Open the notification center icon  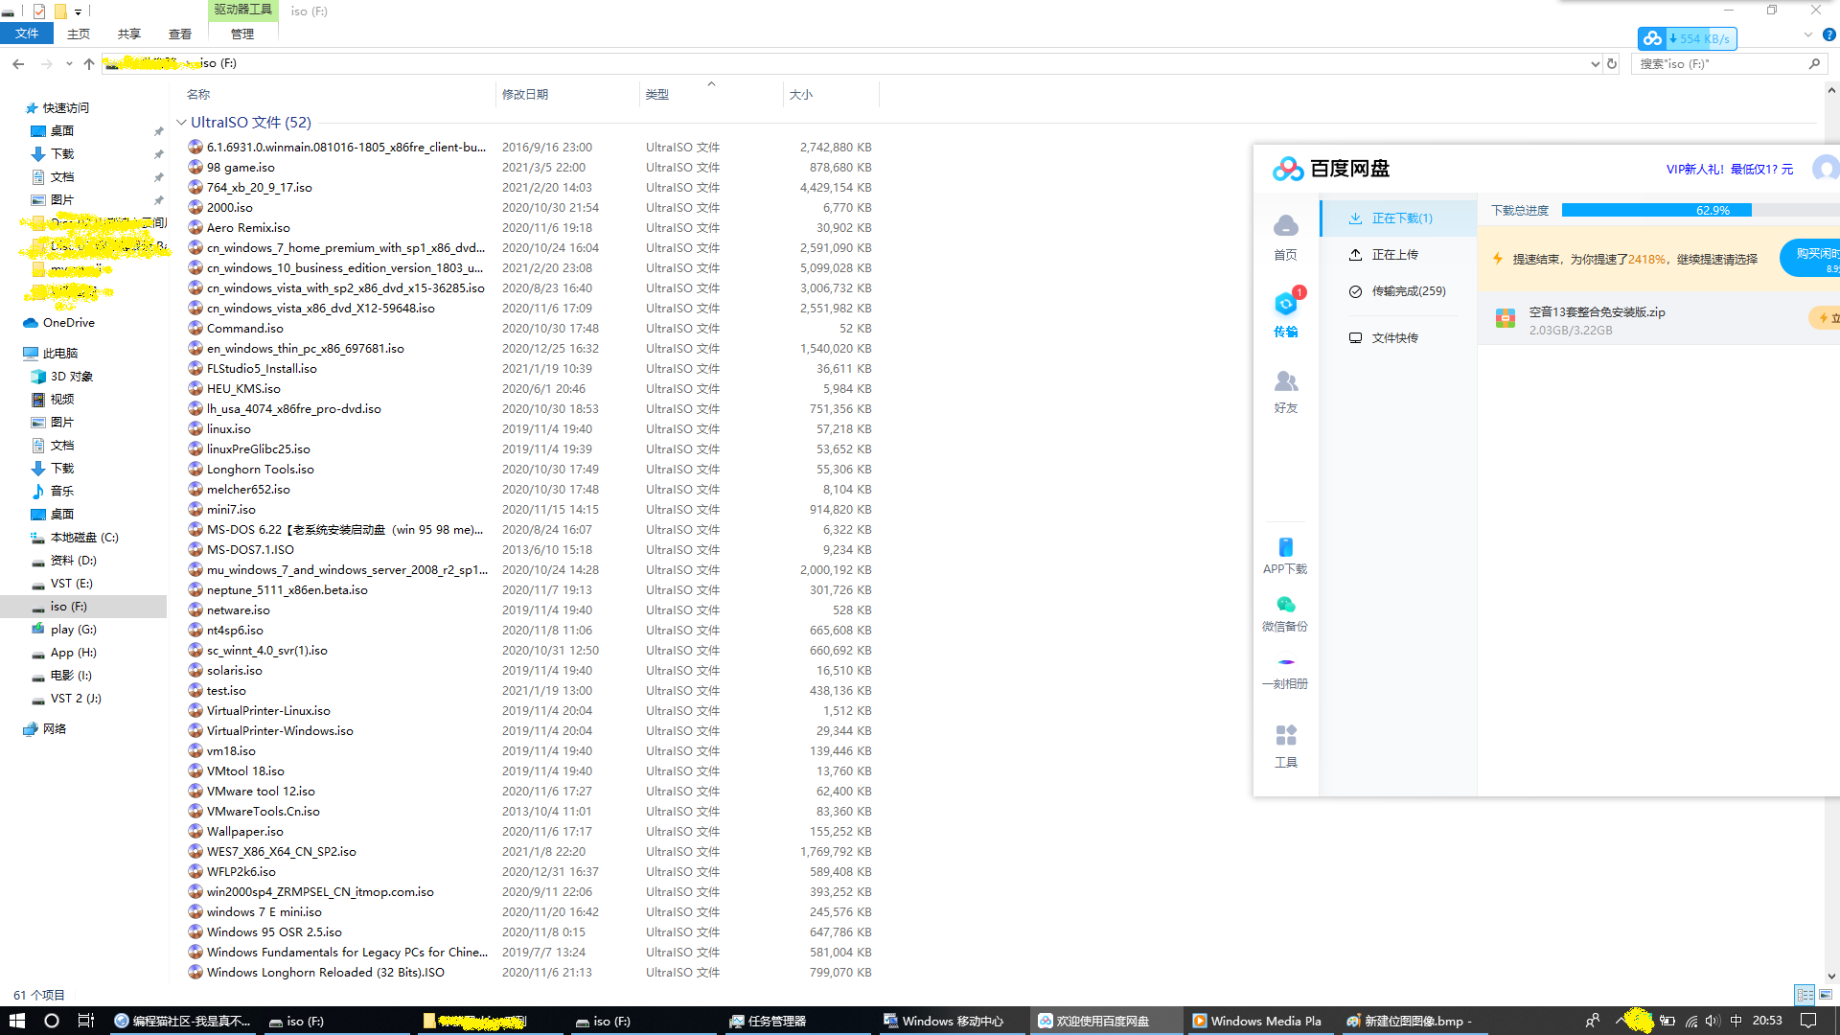[x=1808, y=1021]
